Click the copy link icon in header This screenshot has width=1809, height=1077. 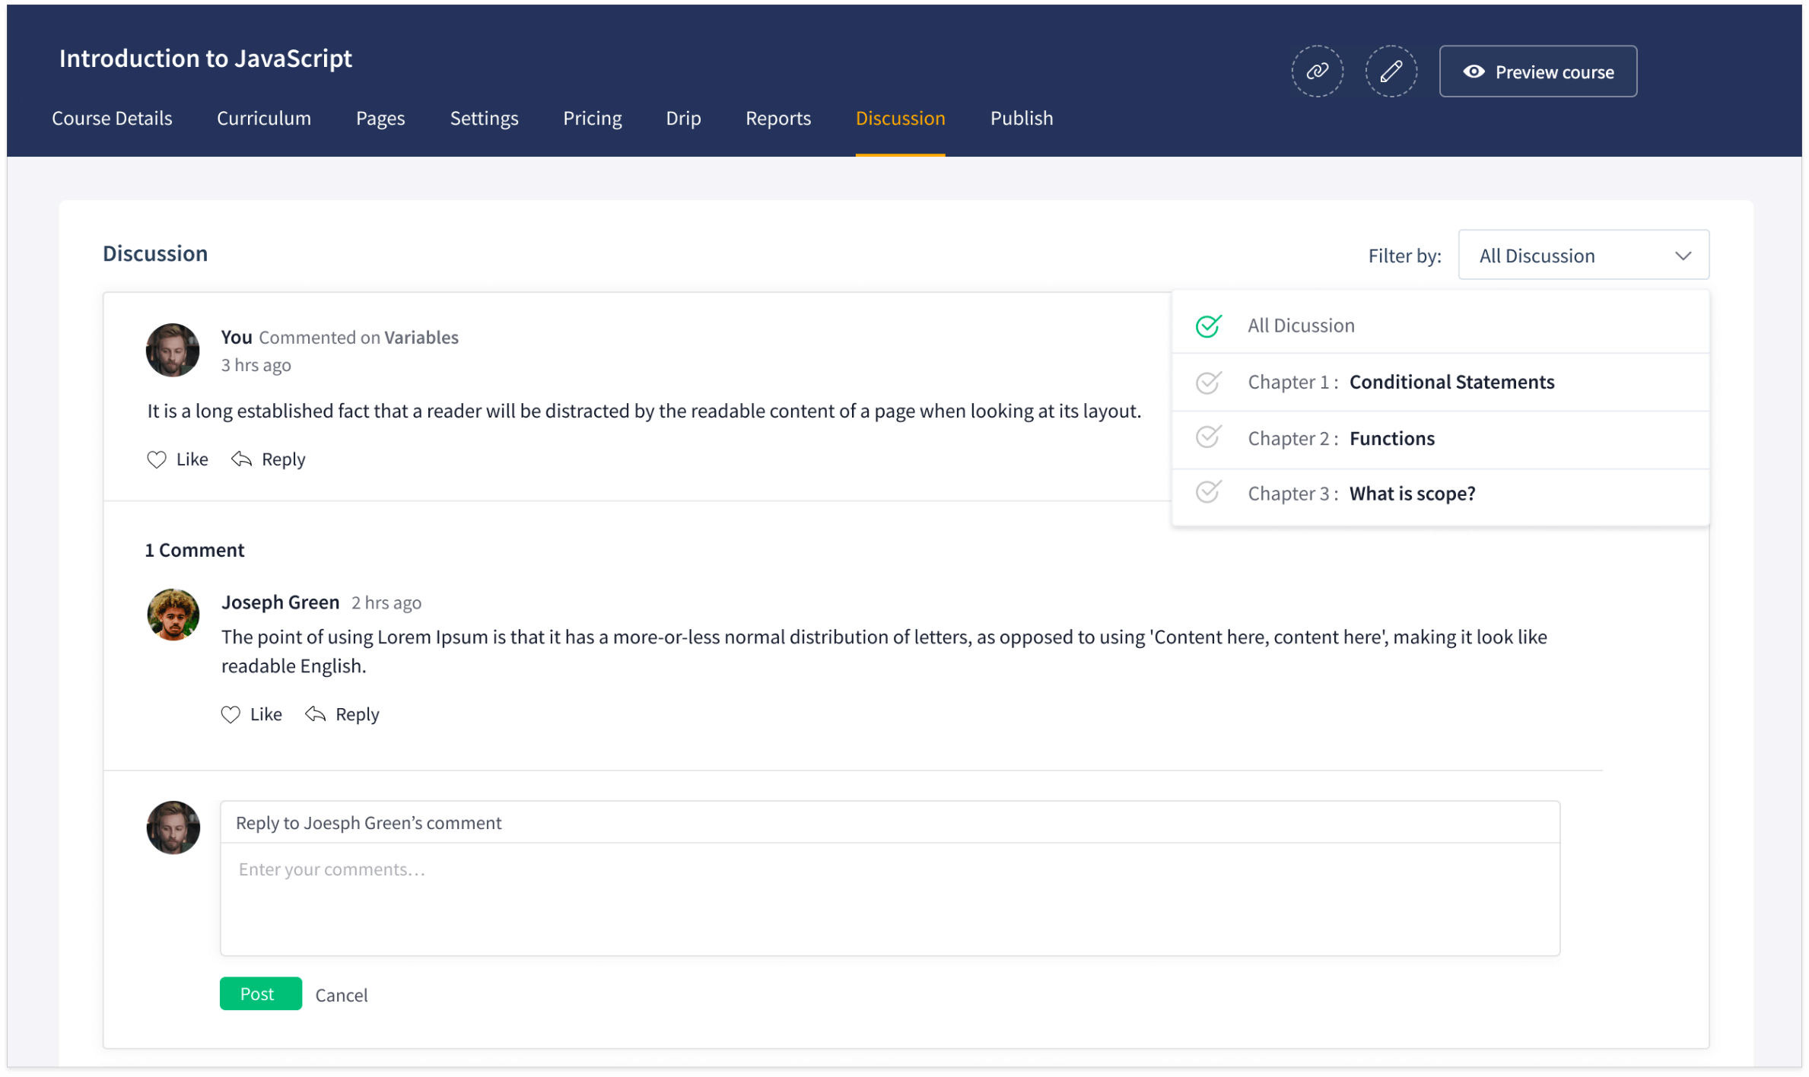coord(1317,71)
